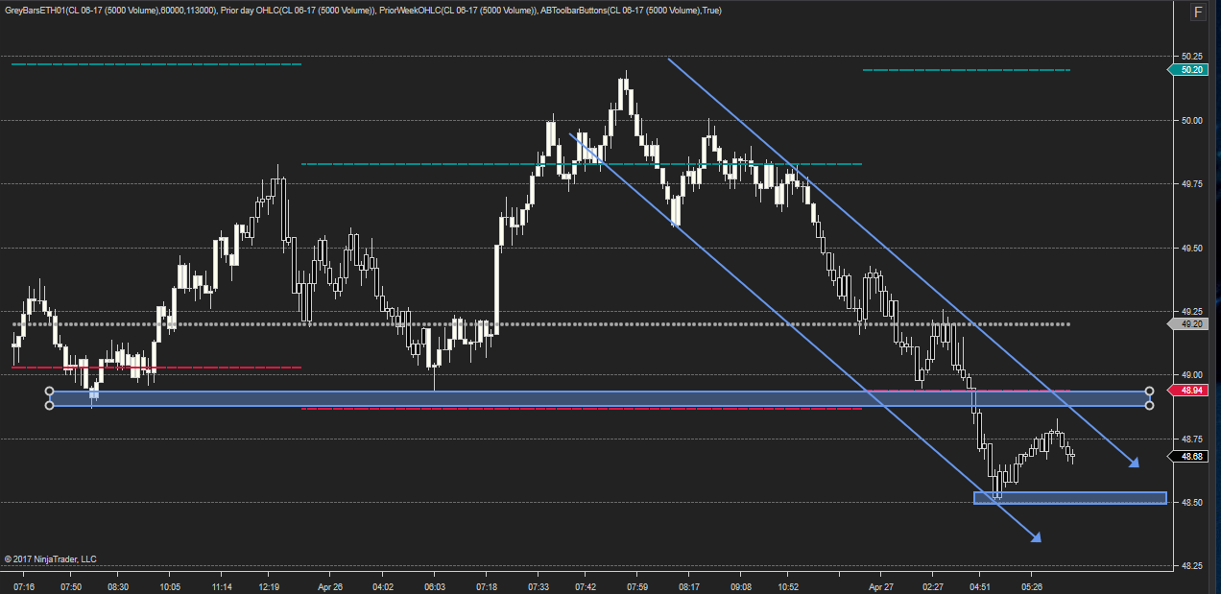Click the 07:33 time axis label
Viewport: 1221px width, 594px height.
point(539,585)
